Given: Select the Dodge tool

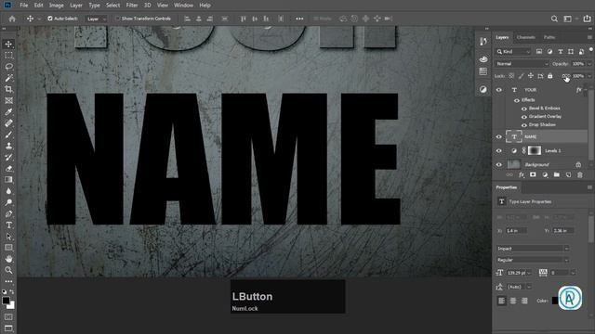Looking at the screenshot, I should [8, 202].
